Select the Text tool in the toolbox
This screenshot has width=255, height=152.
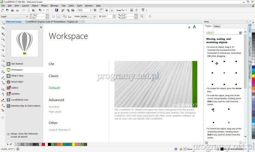(3, 72)
